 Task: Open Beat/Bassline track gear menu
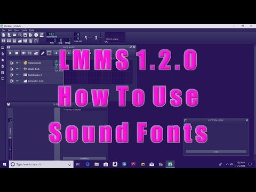point(12,75)
